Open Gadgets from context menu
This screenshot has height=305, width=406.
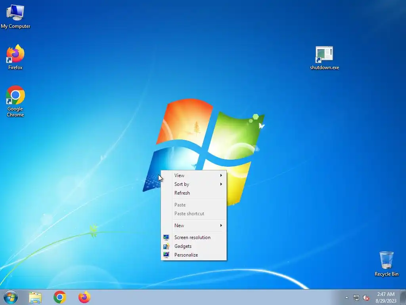pyautogui.click(x=193, y=246)
